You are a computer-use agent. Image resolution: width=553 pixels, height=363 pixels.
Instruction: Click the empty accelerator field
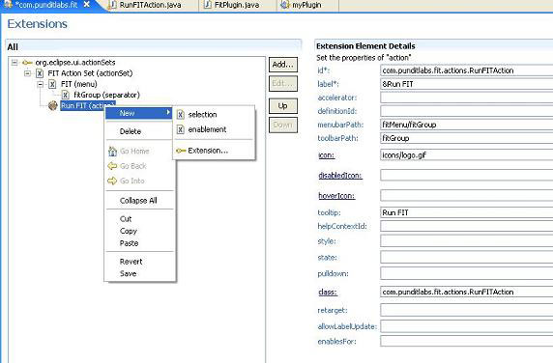point(466,98)
